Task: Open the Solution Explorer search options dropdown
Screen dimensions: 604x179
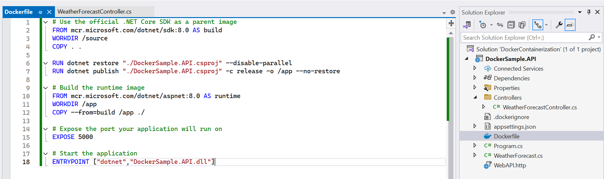Action: click(x=599, y=37)
